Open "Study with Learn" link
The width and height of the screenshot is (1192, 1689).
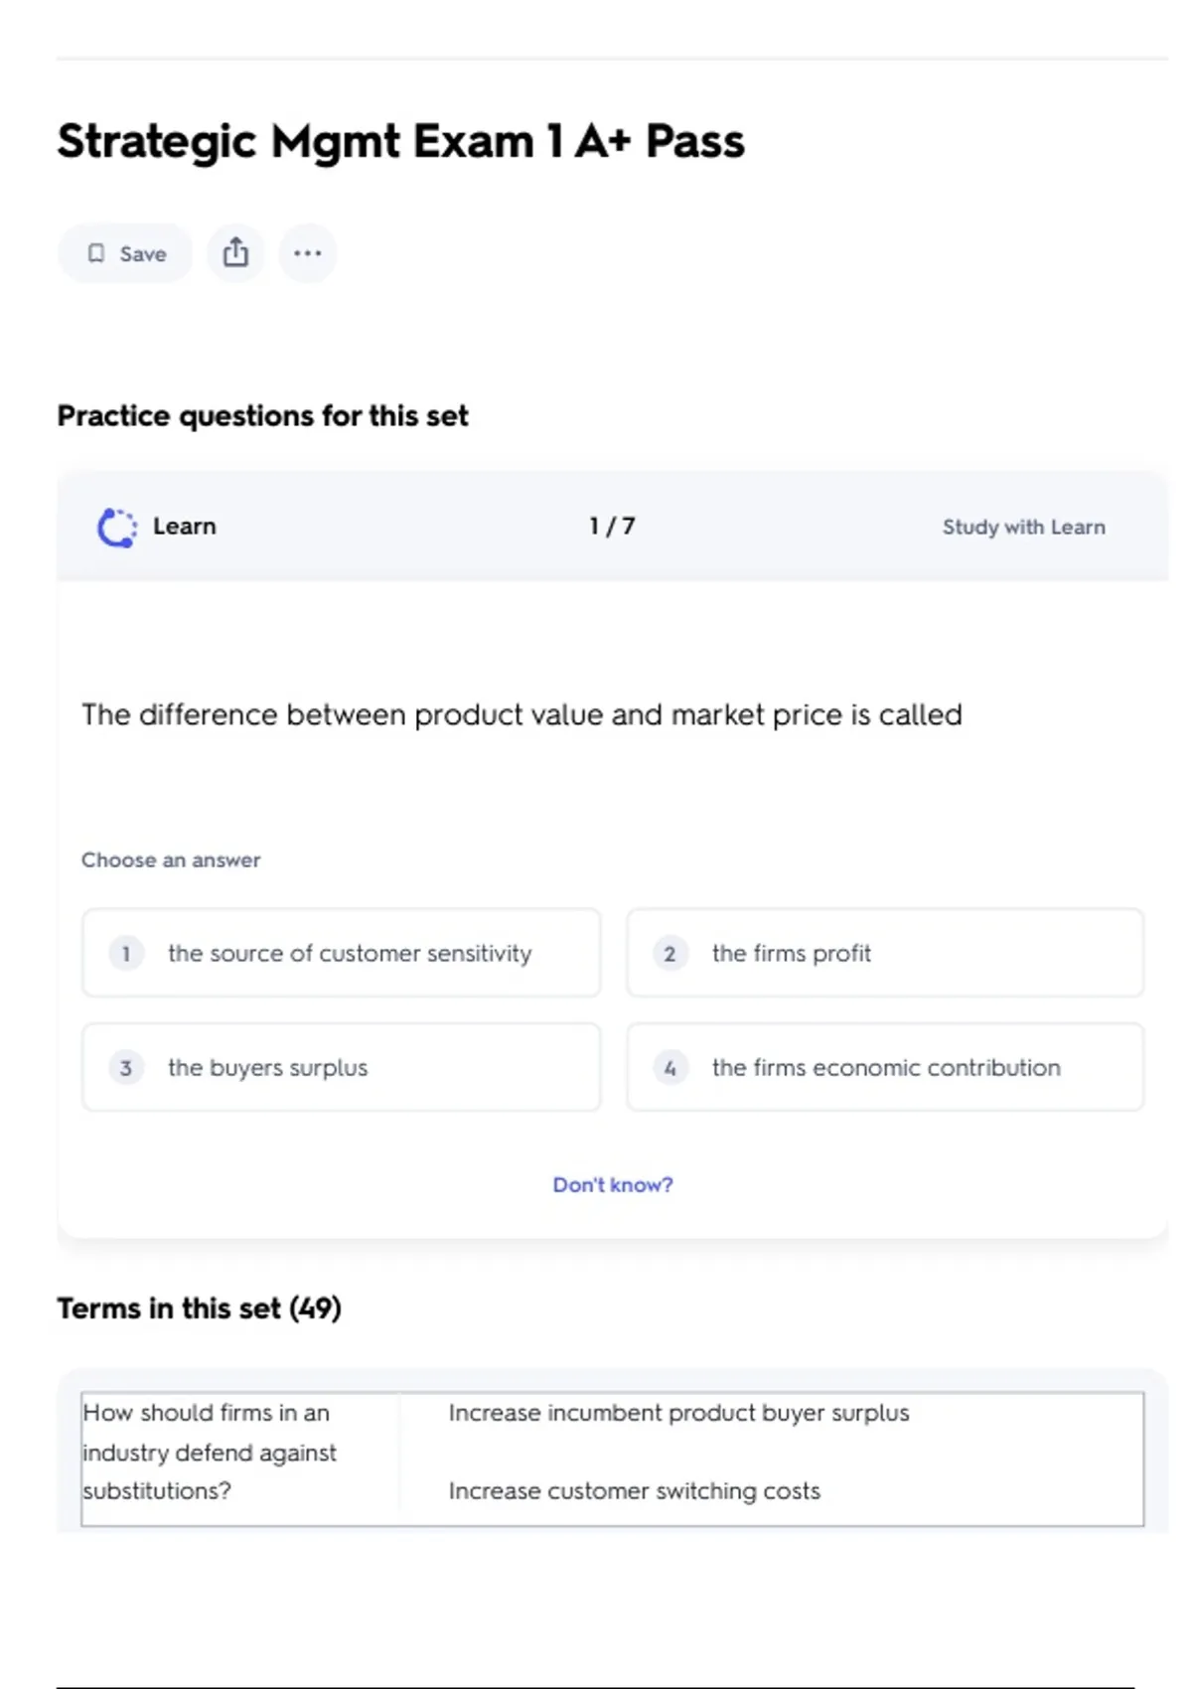click(x=1023, y=528)
